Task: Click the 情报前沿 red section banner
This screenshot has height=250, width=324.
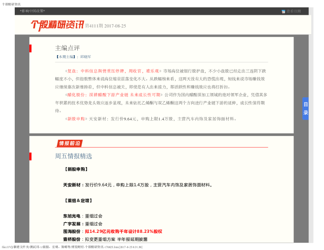Action: (x=69, y=143)
